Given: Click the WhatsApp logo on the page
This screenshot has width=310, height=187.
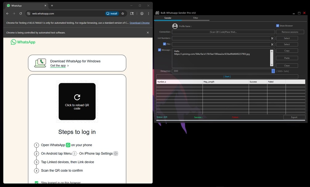Looking at the screenshot, I should (x=23, y=42).
